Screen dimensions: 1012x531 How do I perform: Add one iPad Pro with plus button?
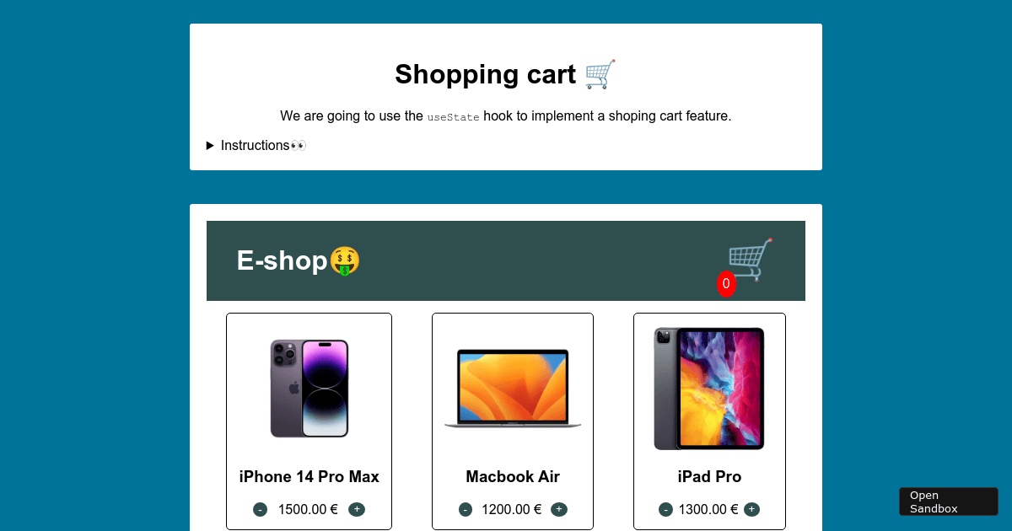pos(751,509)
